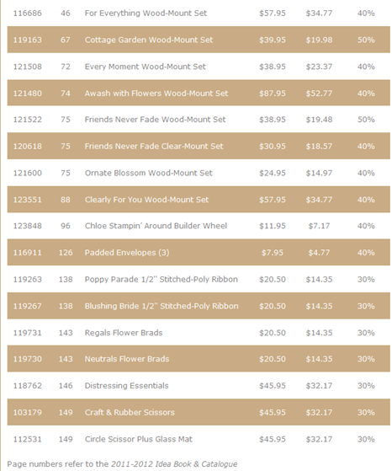Select Neutrals Flower Brads row

(x=199, y=359)
